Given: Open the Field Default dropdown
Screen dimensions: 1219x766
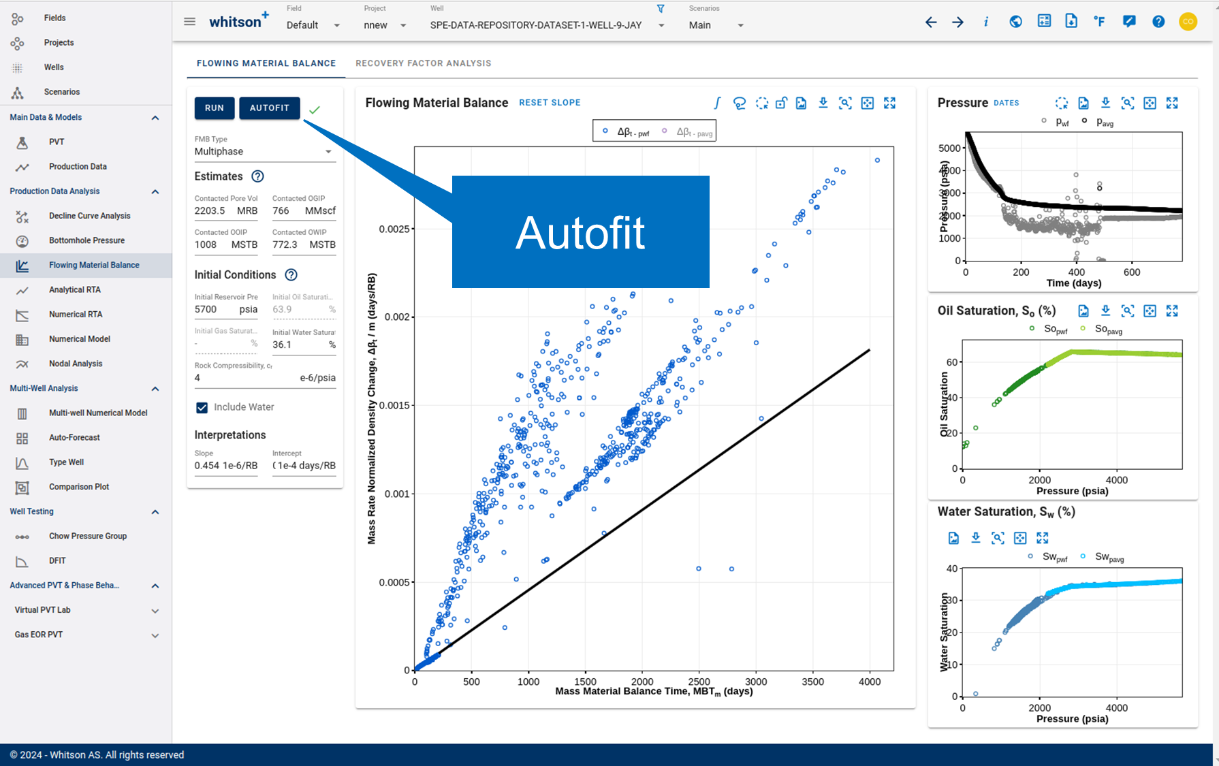Looking at the screenshot, I should [x=314, y=25].
